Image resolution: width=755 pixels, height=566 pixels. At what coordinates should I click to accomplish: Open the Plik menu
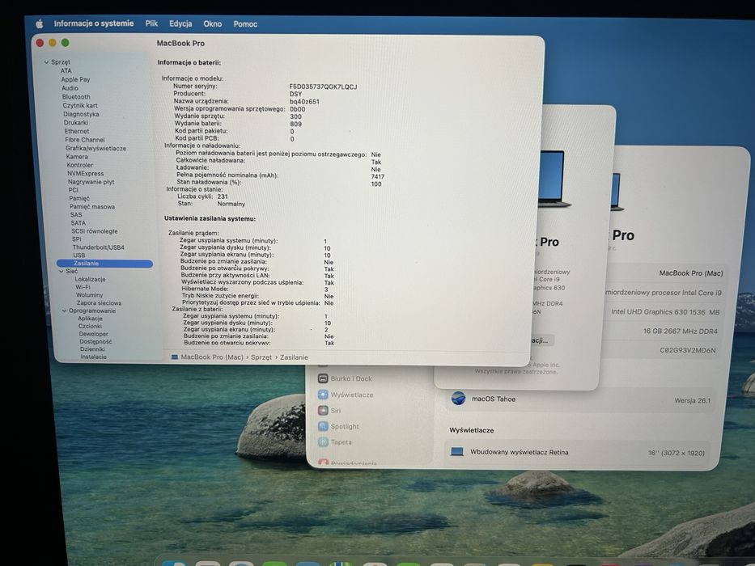click(x=151, y=23)
